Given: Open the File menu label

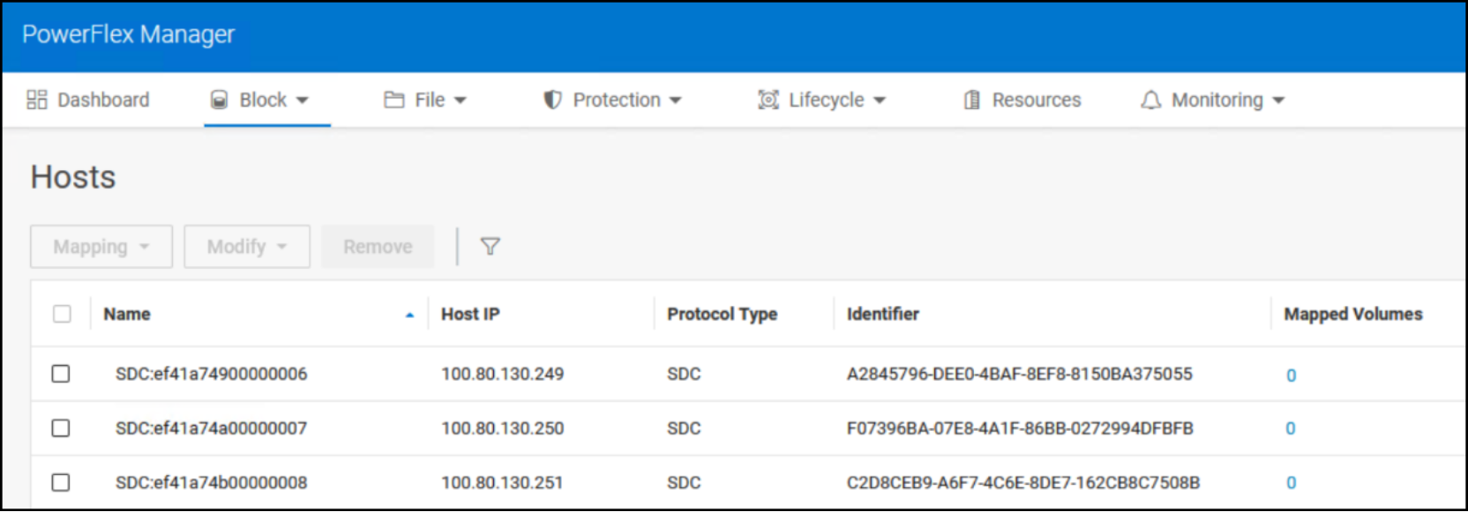Looking at the screenshot, I should tap(430, 100).
